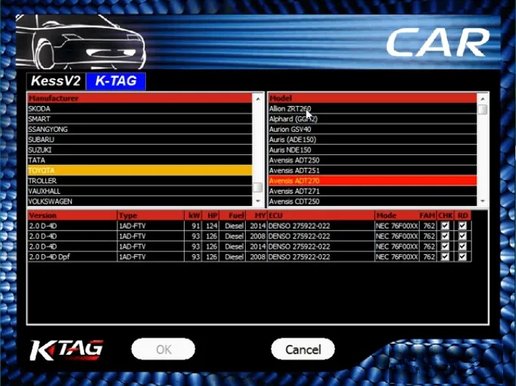Toggle RD checkbox for 91 kW row
The image size is (516, 386).
pyautogui.click(x=462, y=226)
